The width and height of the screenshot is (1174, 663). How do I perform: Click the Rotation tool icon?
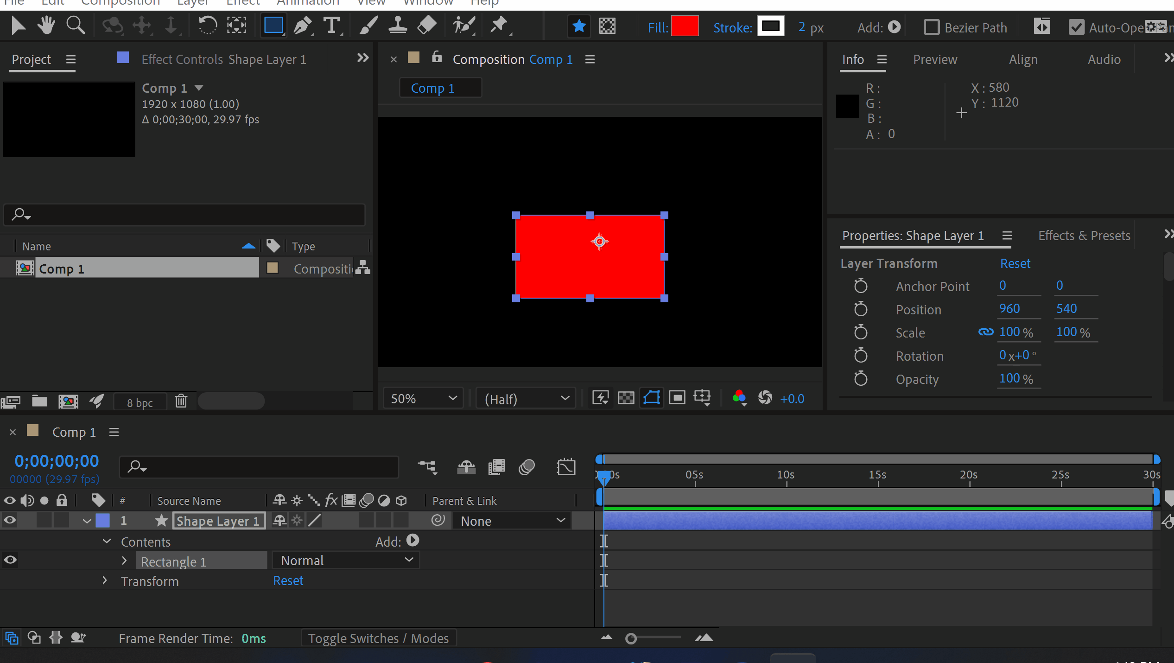207,25
